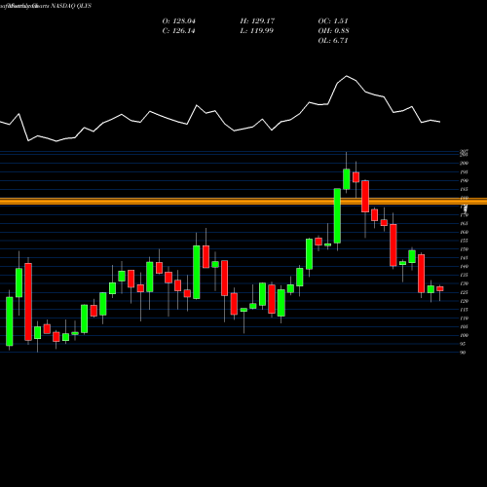This screenshot has height=487, width=487.
Task: Select the low value L: 119.99
Action: click(256, 31)
